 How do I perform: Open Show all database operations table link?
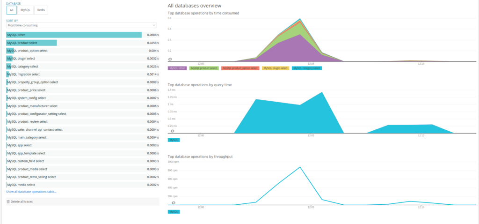coord(31,192)
